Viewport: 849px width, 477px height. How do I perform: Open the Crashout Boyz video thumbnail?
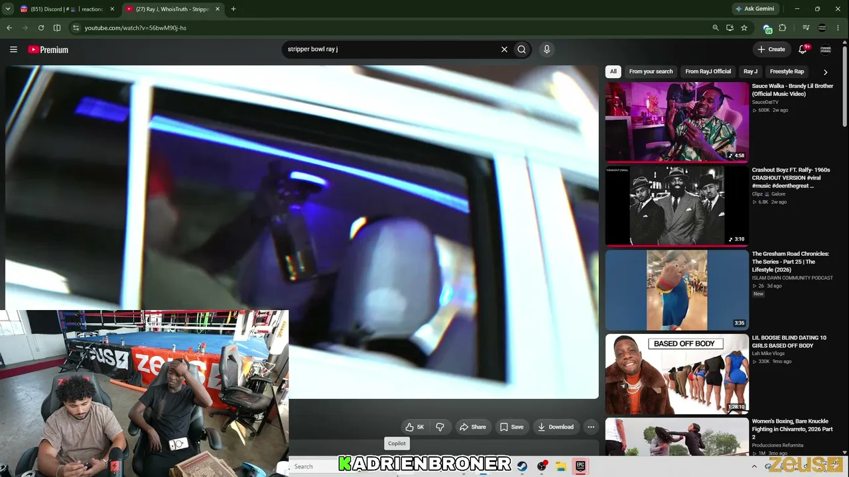[x=677, y=206]
